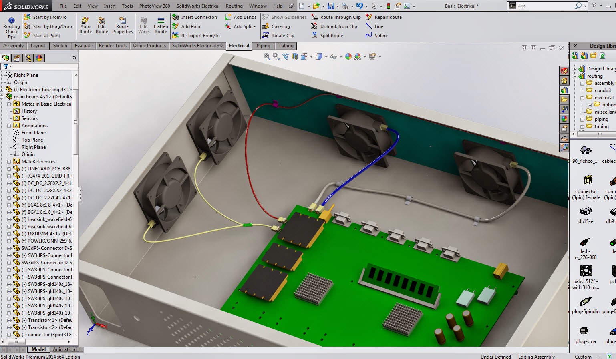Open the Flatten Route tool
The width and height of the screenshot is (616, 359).
(x=160, y=25)
